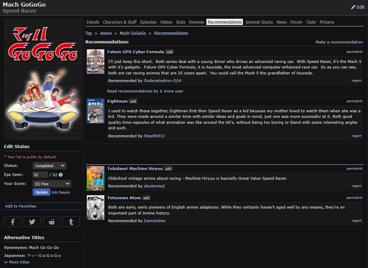Viewport: 368px width, 268px height.
Task: Open the Status dropdown showing Completed
Action: click(x=50, y=166)
